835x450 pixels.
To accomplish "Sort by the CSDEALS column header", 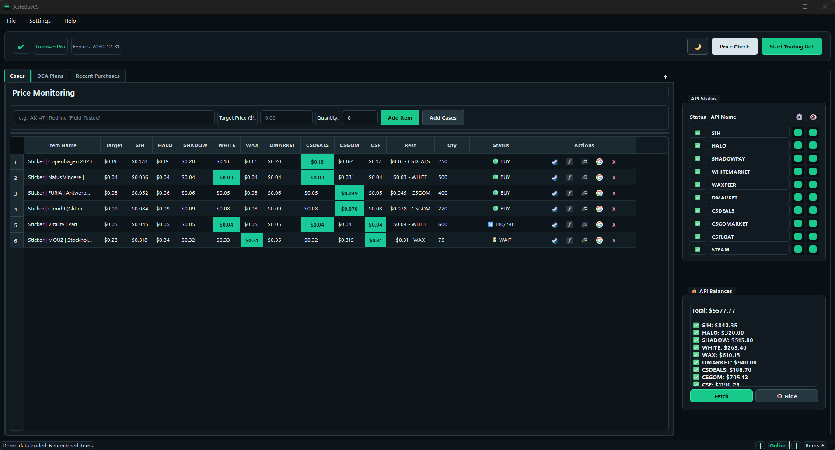I will 317,145.
